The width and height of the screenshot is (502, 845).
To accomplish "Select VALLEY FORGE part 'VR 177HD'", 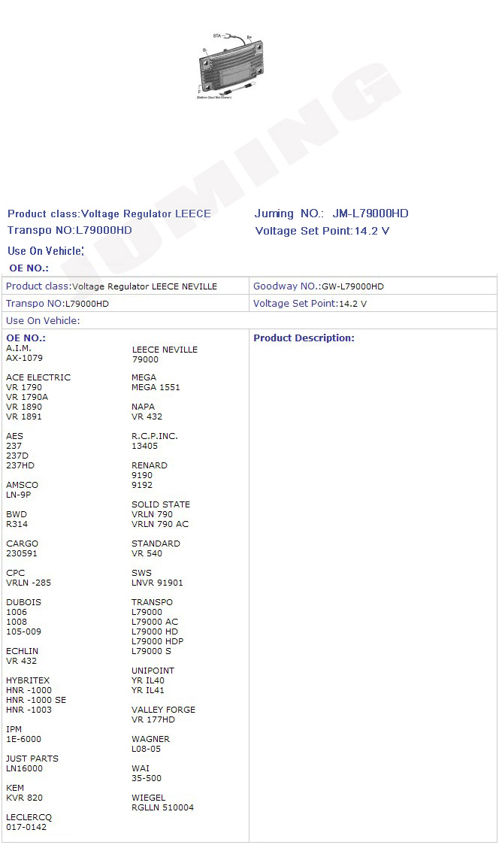I will point(153,720).
